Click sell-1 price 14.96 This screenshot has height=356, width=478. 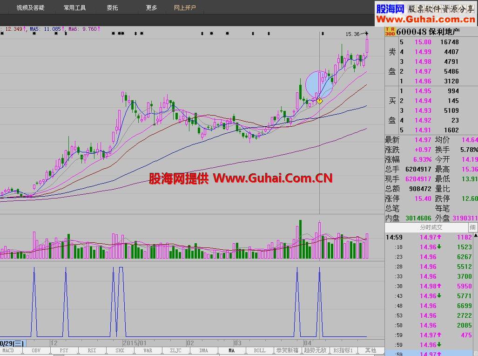423,81
